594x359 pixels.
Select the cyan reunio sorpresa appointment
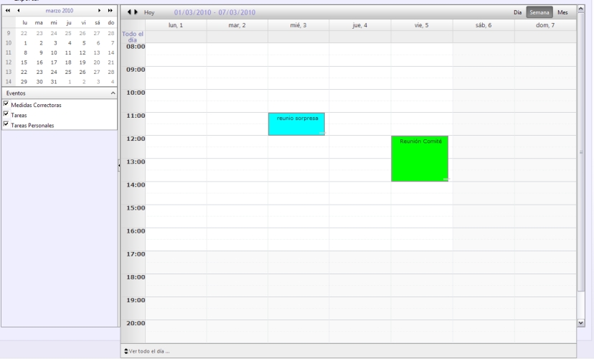point(296,124)
